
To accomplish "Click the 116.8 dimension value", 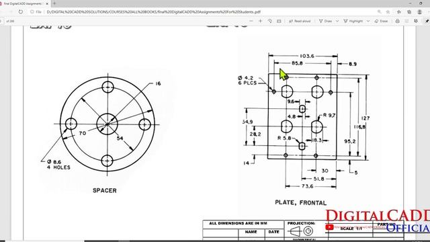I will [359, 127].
